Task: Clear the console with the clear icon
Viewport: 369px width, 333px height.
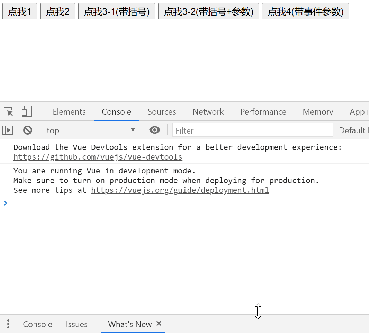Action: coord(28,130)
